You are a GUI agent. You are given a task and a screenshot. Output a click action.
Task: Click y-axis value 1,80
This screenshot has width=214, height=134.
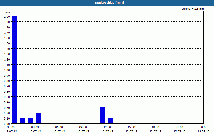tap(7, 27)
